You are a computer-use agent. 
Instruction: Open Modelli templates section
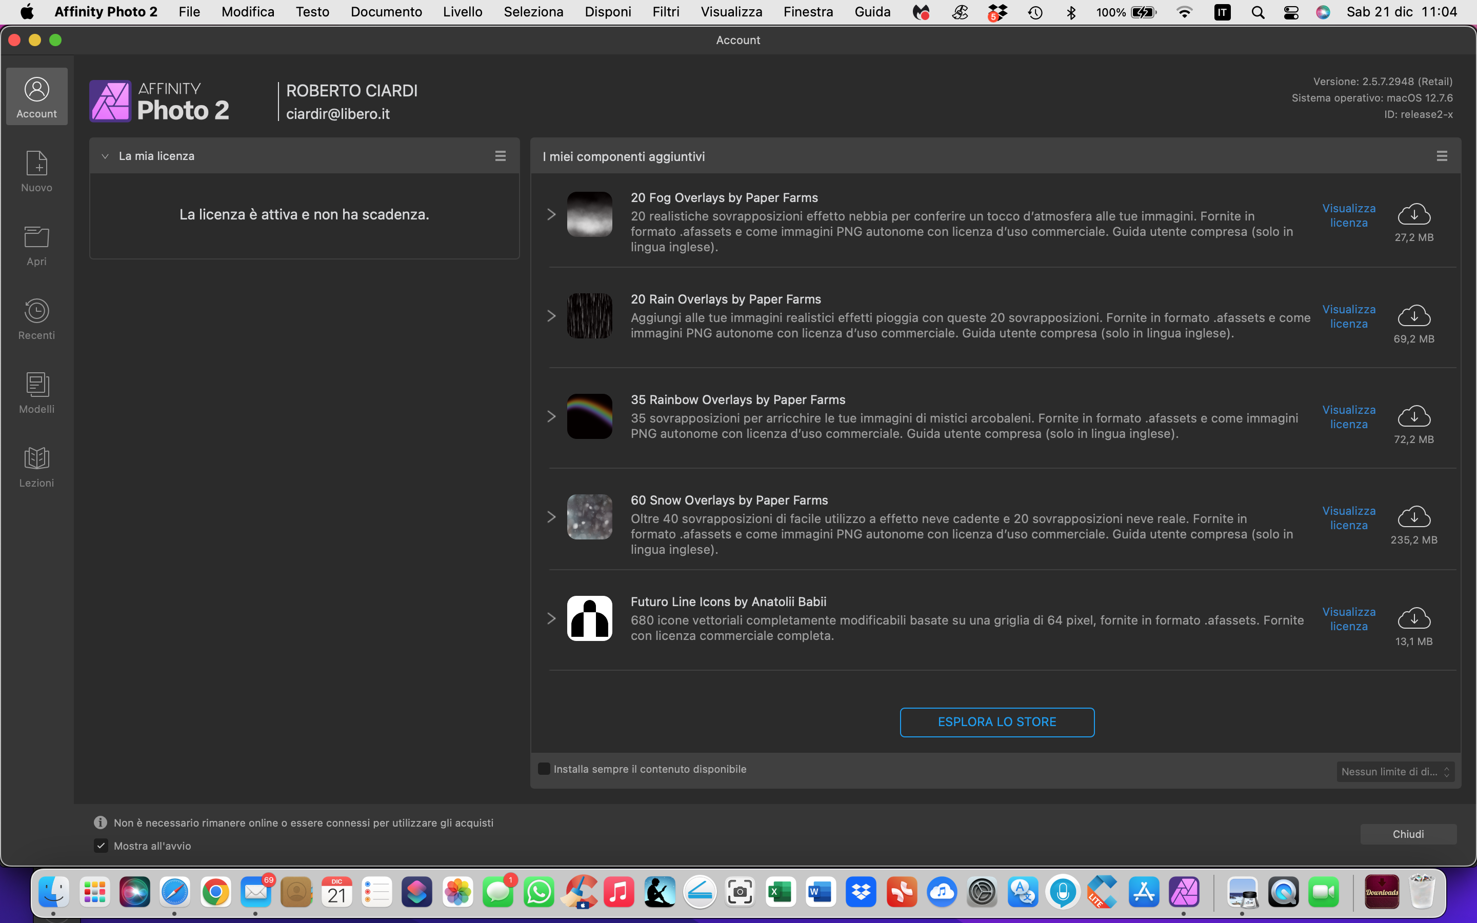(36, 392)
